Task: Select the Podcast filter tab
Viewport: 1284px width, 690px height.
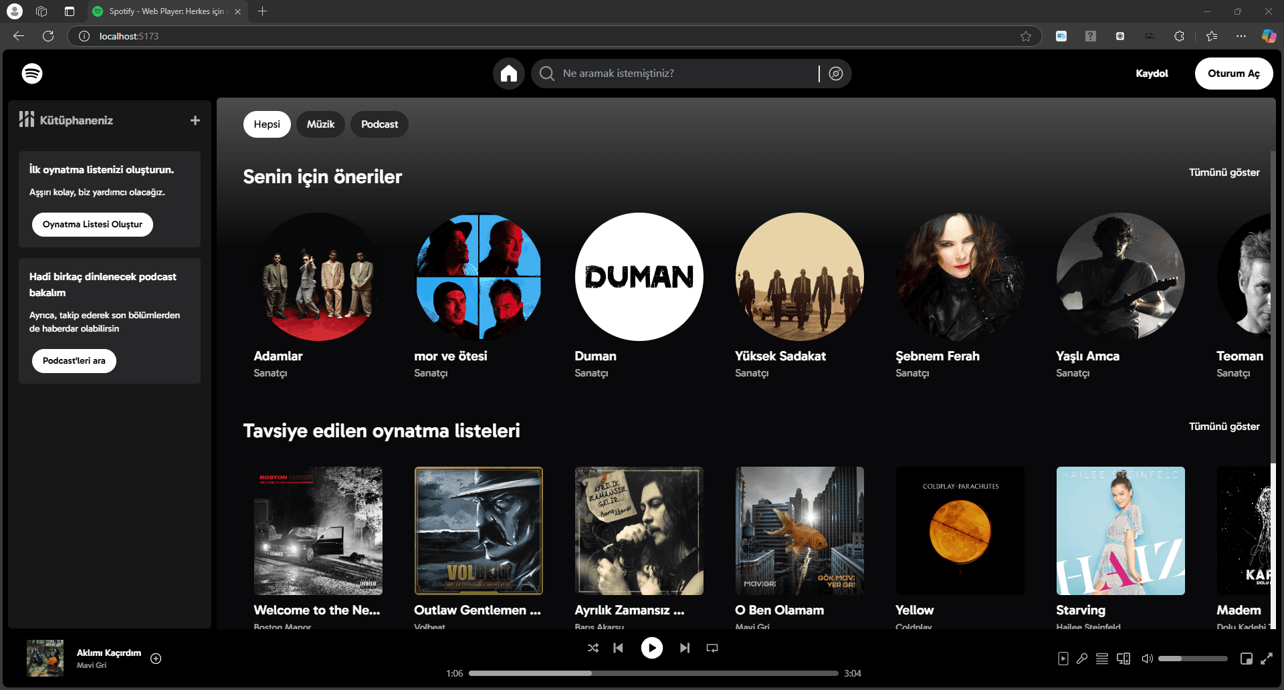Action: (379, 124)
